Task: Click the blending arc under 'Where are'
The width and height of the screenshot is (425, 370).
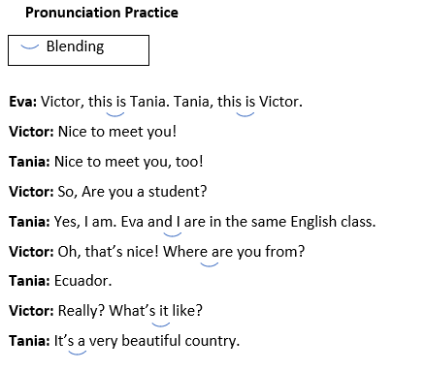Action: pyautogui.click(x=210, y=264)
